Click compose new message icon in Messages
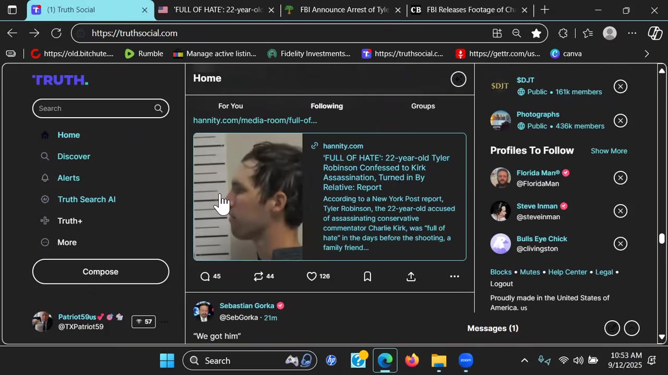This screenshot has width=668, height=375. 612,328
